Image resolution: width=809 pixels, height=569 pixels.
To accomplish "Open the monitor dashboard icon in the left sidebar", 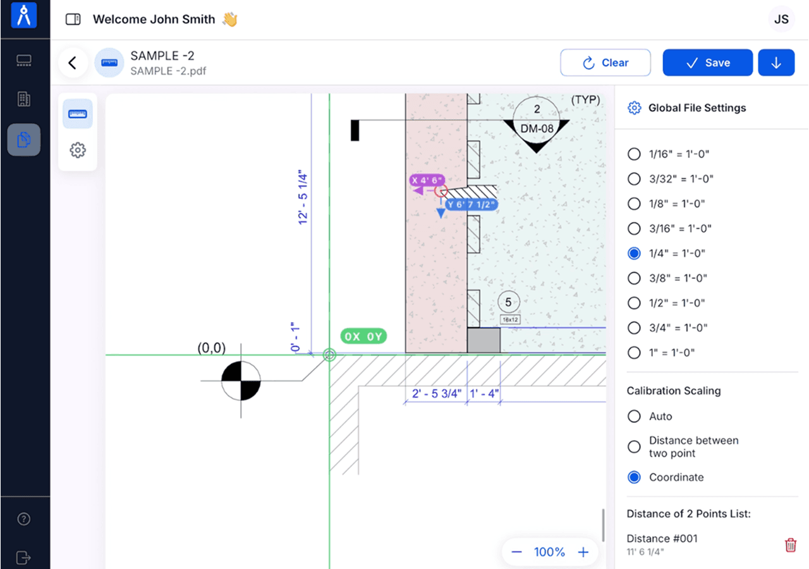I will 24,61.
